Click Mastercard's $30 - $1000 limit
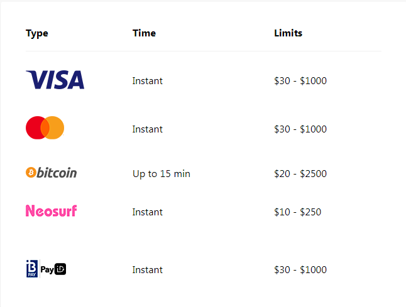This screenshot has width=406, height=307. click(300, 129)
